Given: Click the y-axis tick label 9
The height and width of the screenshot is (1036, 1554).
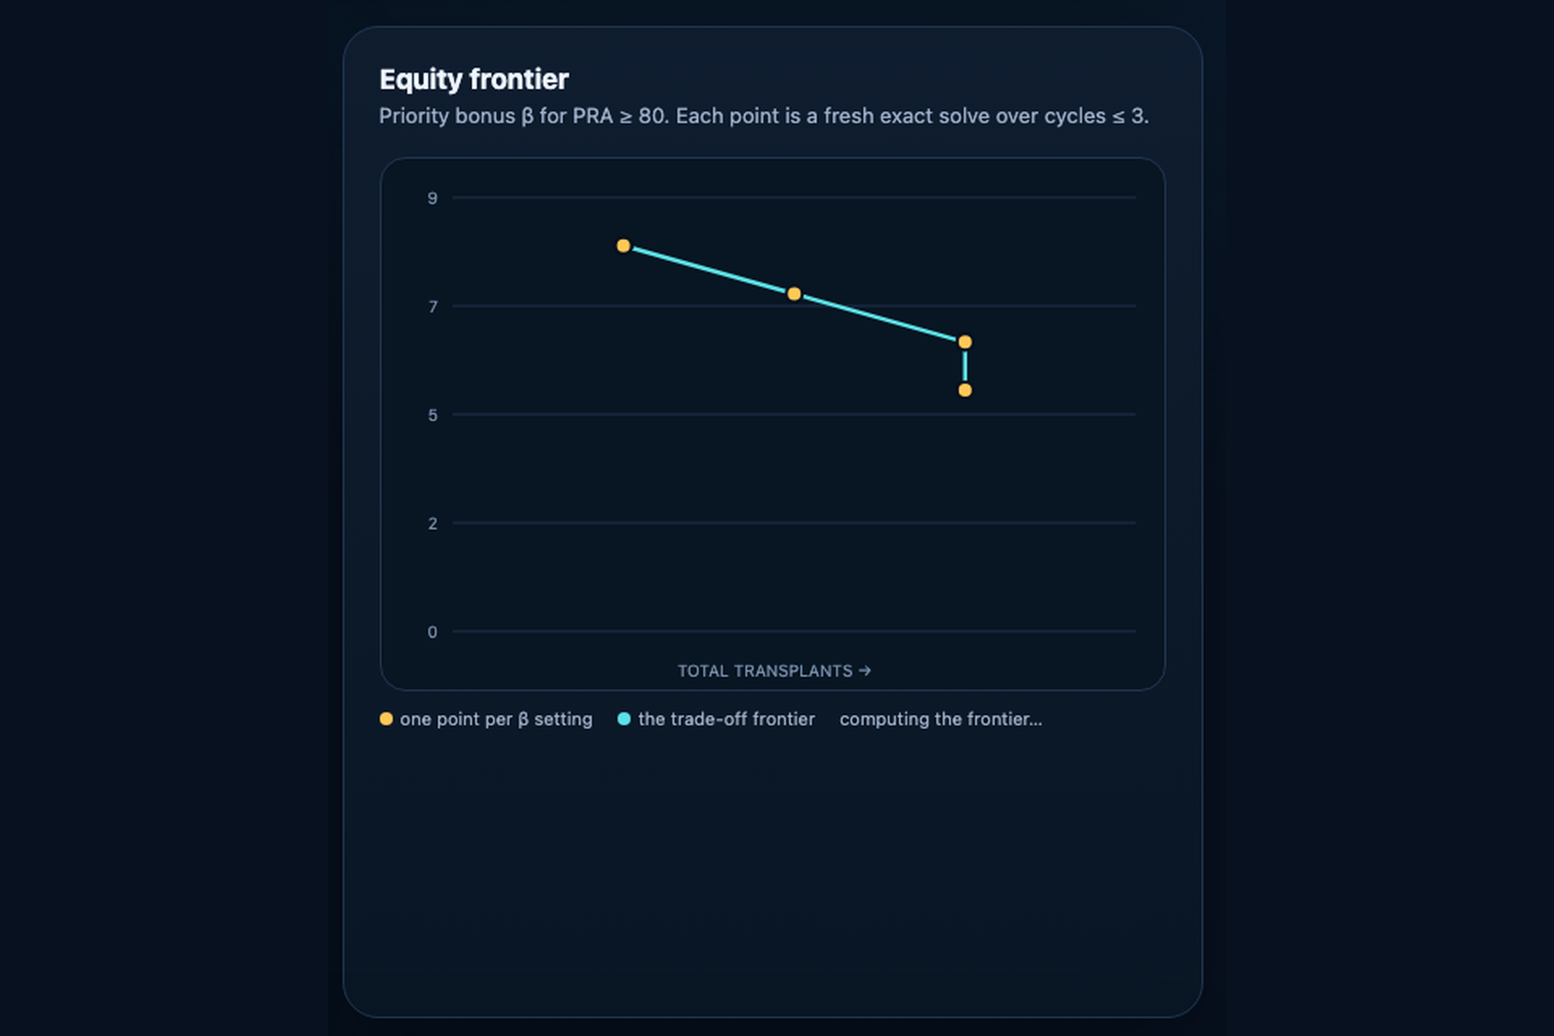Looking at the screenshot, I should pos(433,199).
